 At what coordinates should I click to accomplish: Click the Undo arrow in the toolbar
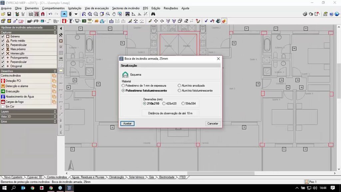click(50, 14)
